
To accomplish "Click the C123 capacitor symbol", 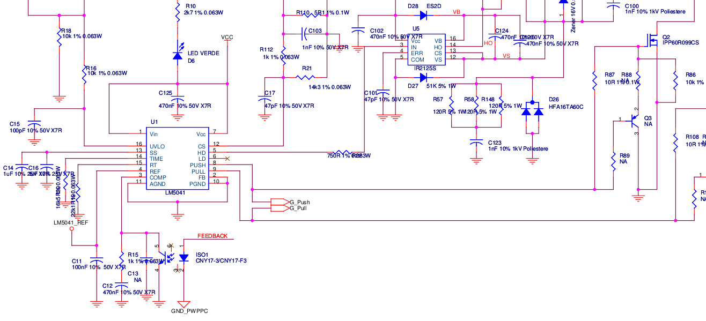I will (x=476, y=143).
